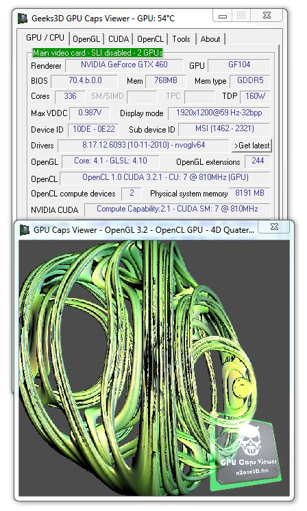Click the OpenCL field OpenCL 1.0 CUDA 3.2.1

(165, 178)
